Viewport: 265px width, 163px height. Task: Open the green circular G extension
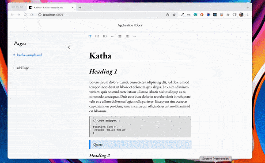(x=195, y=15)
